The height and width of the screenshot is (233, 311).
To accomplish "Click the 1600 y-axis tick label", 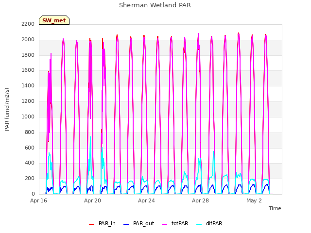I will [28, 70].
